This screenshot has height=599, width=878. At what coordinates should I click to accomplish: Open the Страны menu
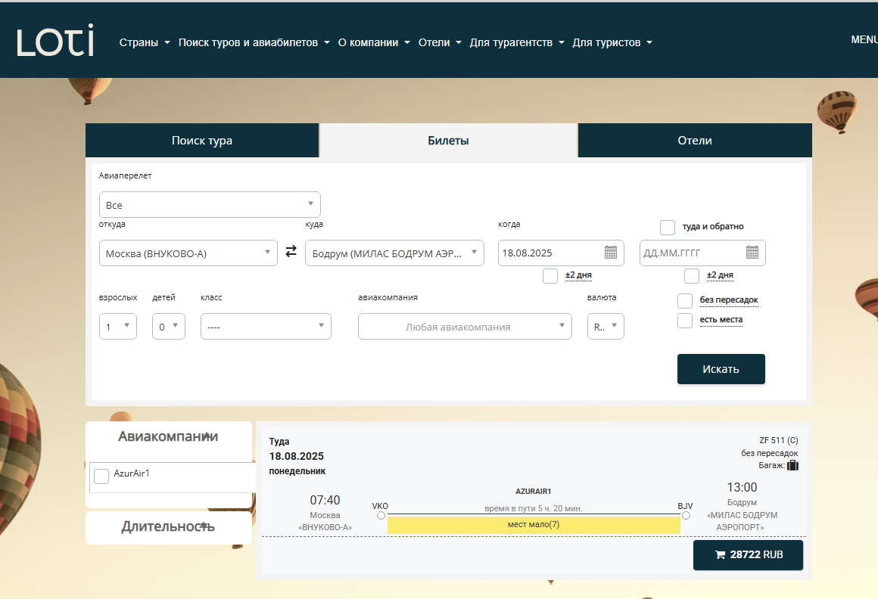tap(145, 42)
